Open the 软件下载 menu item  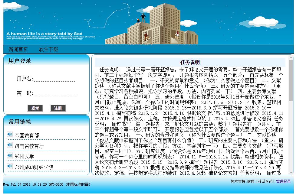point(48,49)
